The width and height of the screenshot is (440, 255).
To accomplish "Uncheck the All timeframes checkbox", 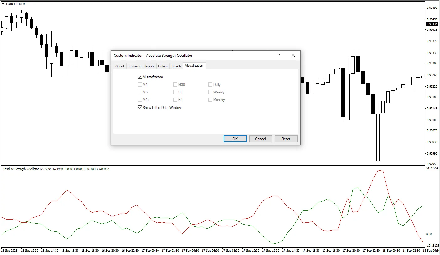I will (x=140, y=77).
